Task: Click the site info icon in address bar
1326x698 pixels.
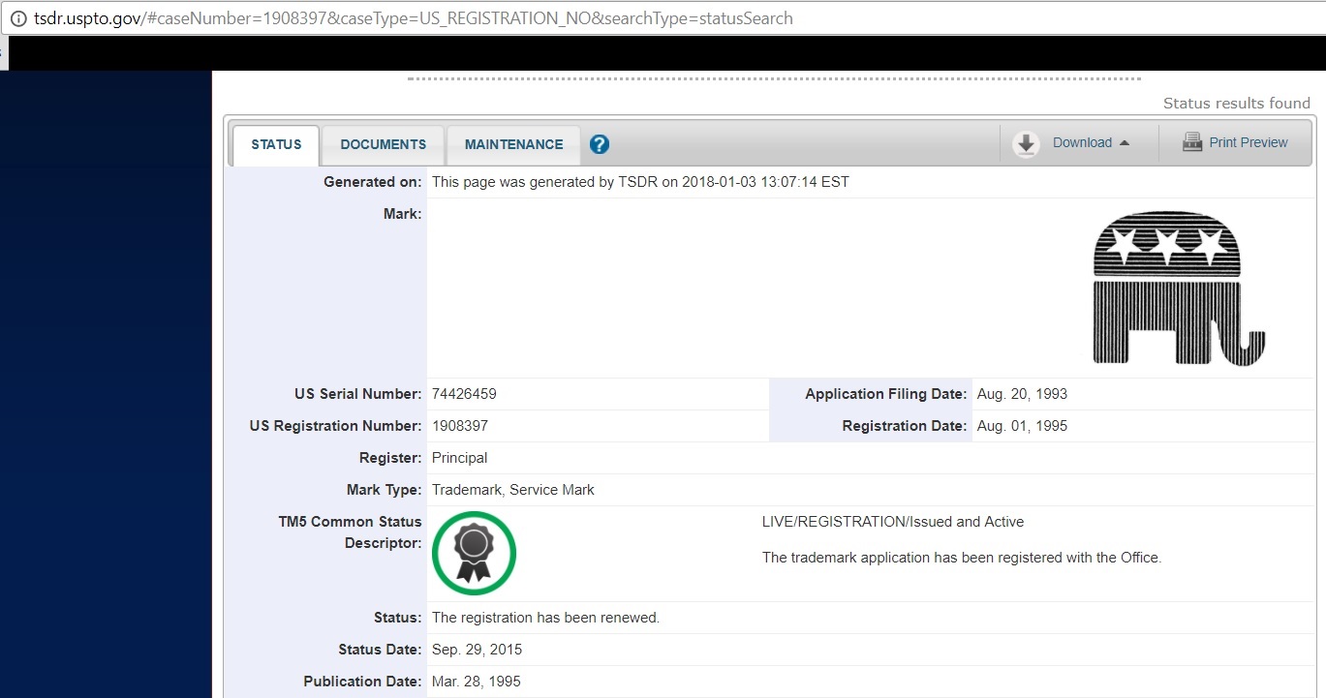Action: pyautogui.click(x=17, y=18)
